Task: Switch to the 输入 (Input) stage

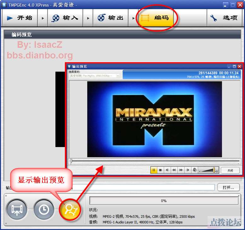Action: pyautogui.click(x=65, y=18)
